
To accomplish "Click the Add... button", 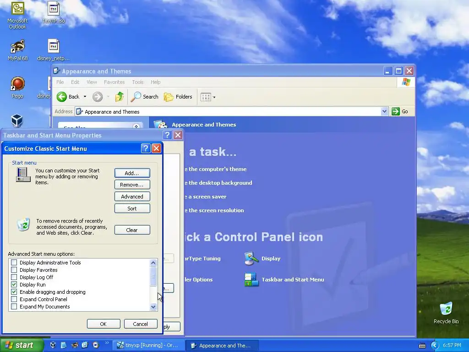I will 132,173.
